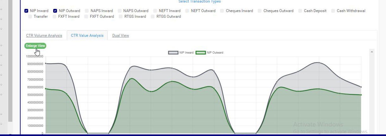Screen dimensions: 386x136
Task: Uncheck the NIP Outward checkbox
Action: tap(55, 11)
